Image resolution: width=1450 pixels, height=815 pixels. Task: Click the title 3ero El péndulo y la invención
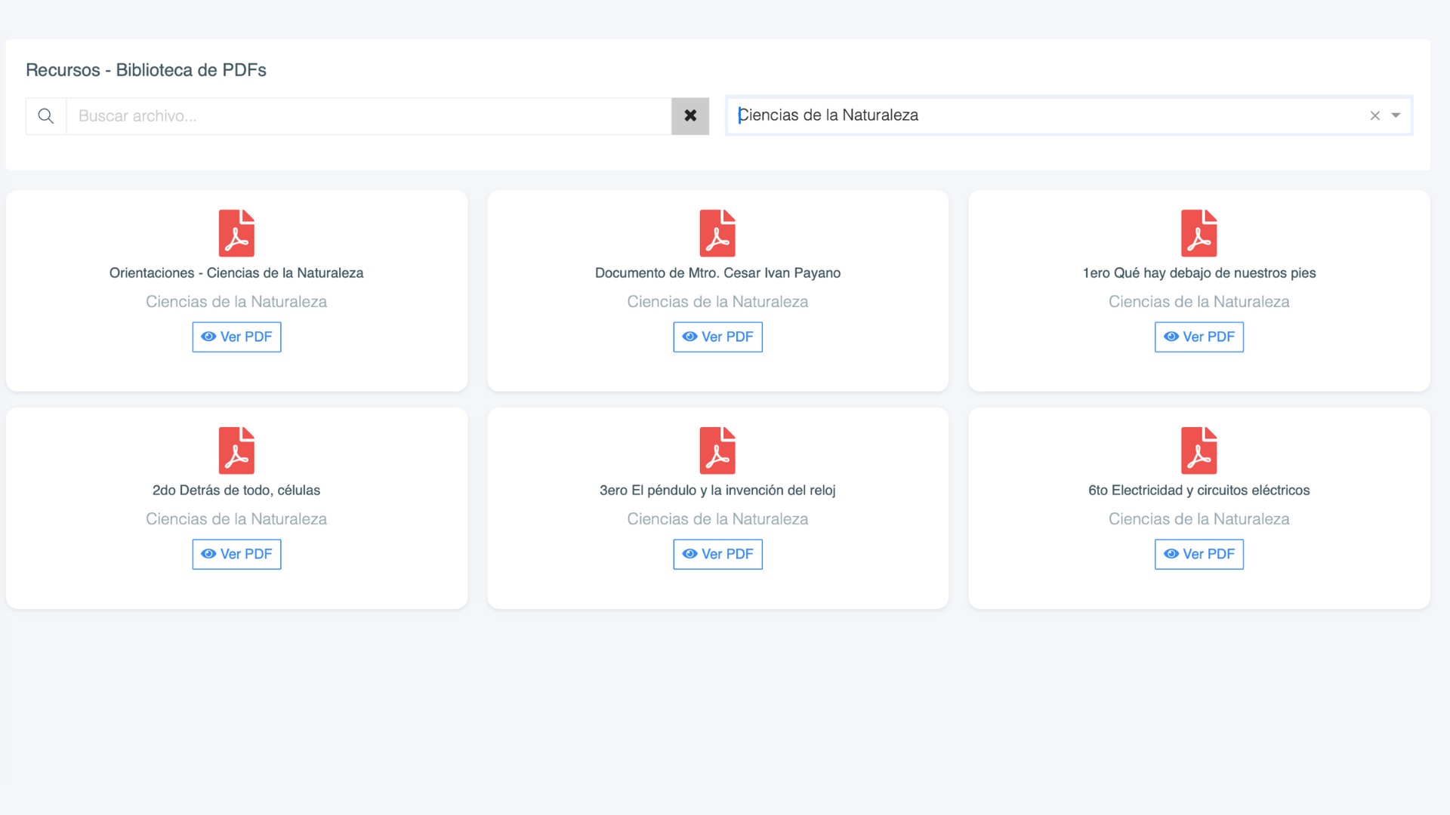coord(717,491)
